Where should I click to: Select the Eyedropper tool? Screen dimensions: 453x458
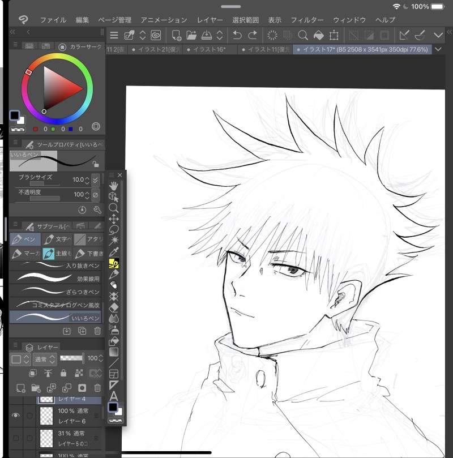[114, 252]
